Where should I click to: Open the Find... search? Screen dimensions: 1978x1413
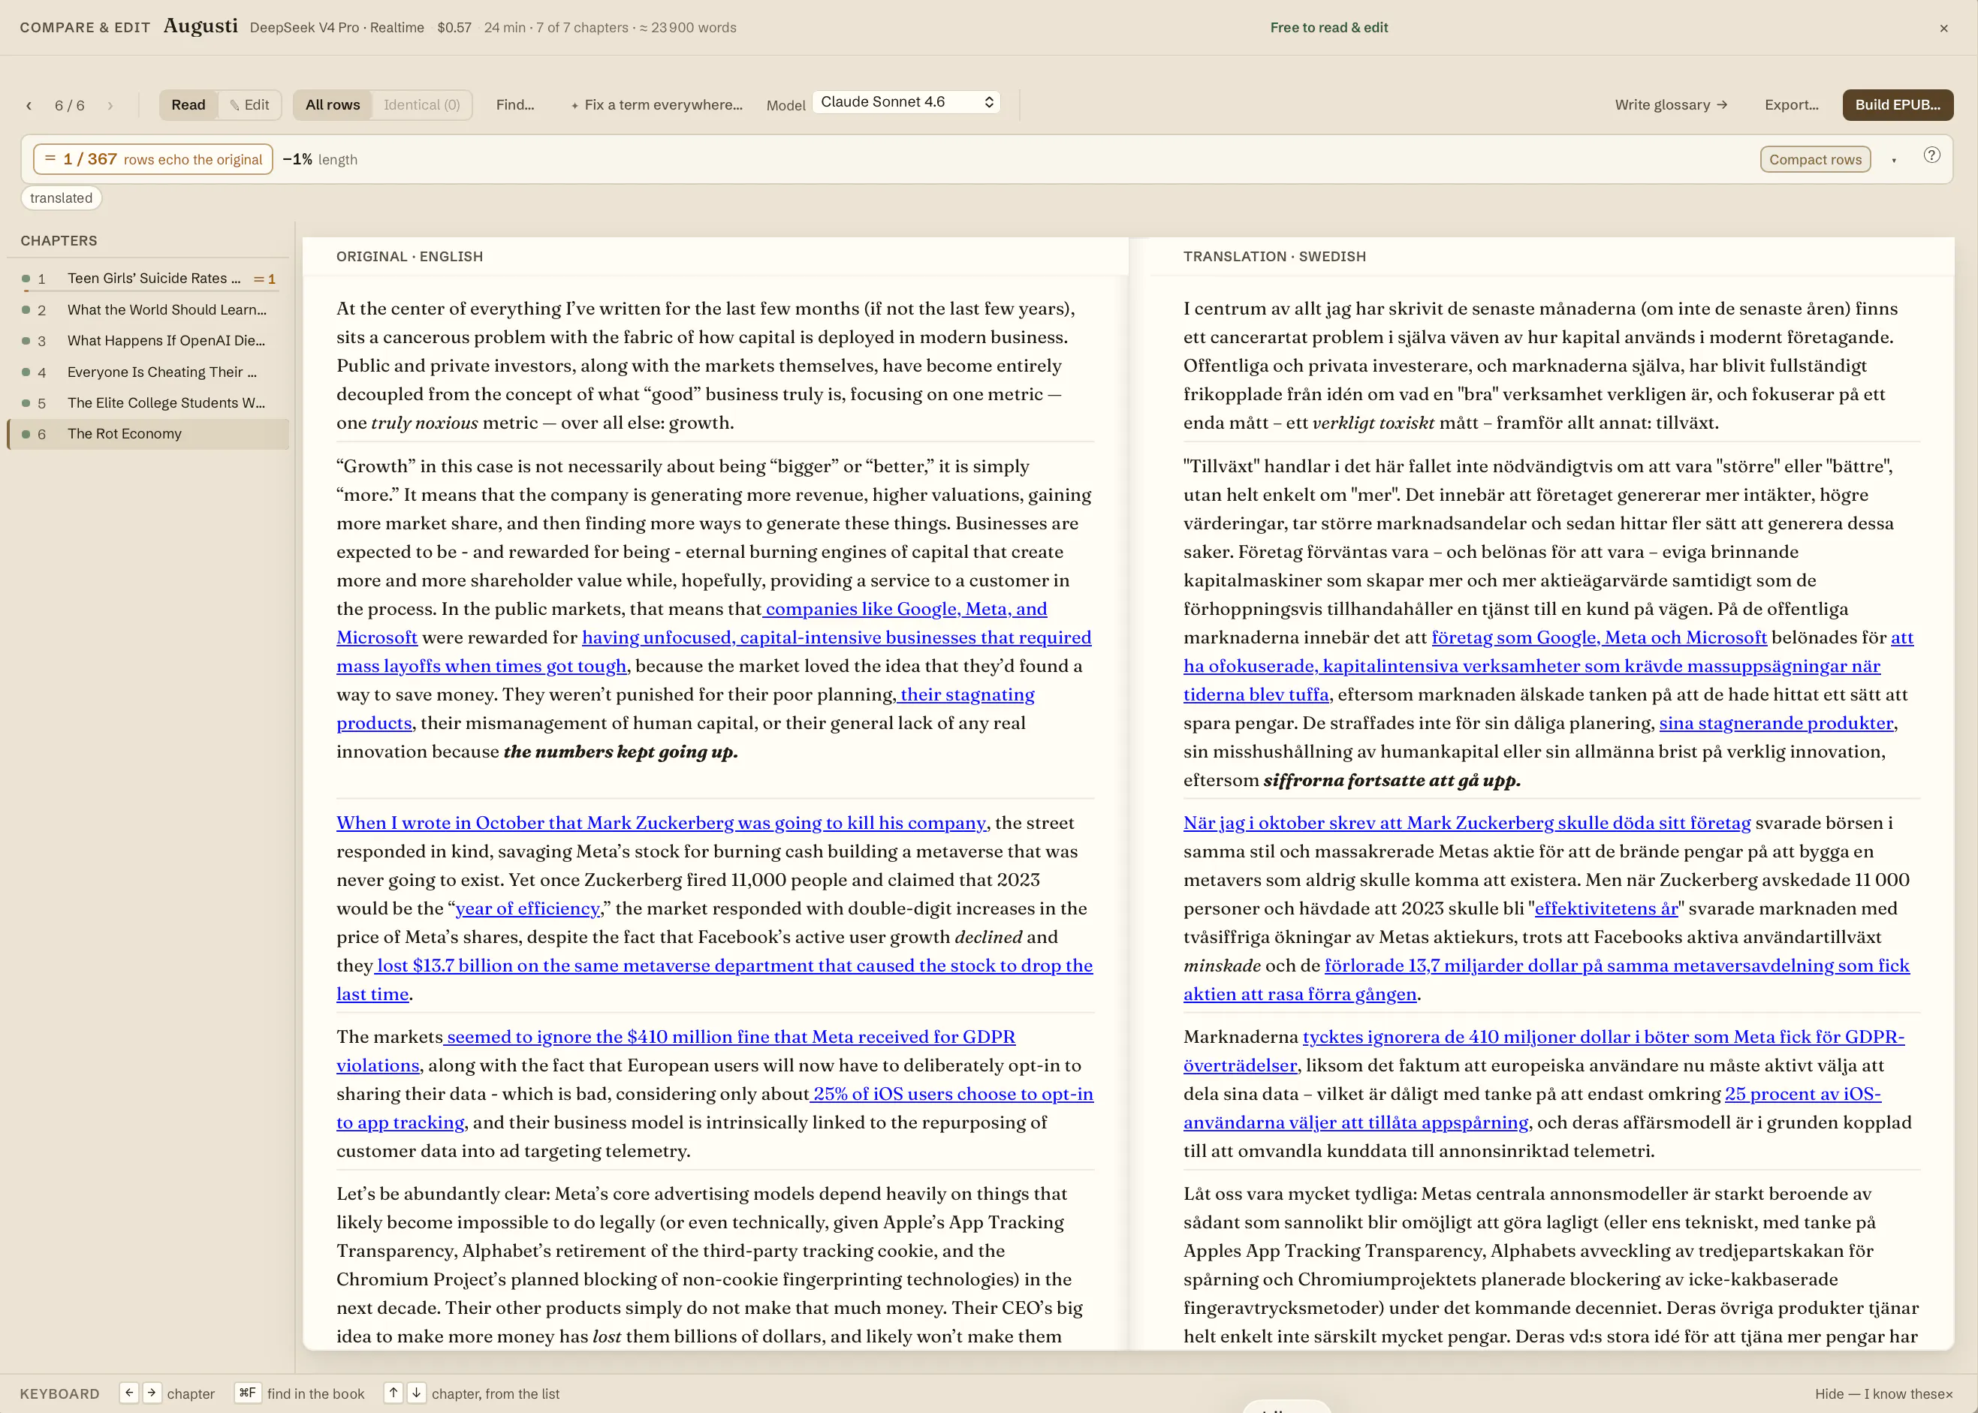click(x=515, y=105)
